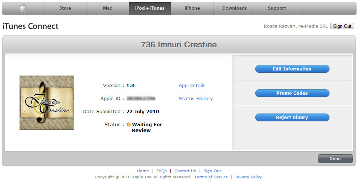Select the iPod + iTunes tab

pos(150,8)
